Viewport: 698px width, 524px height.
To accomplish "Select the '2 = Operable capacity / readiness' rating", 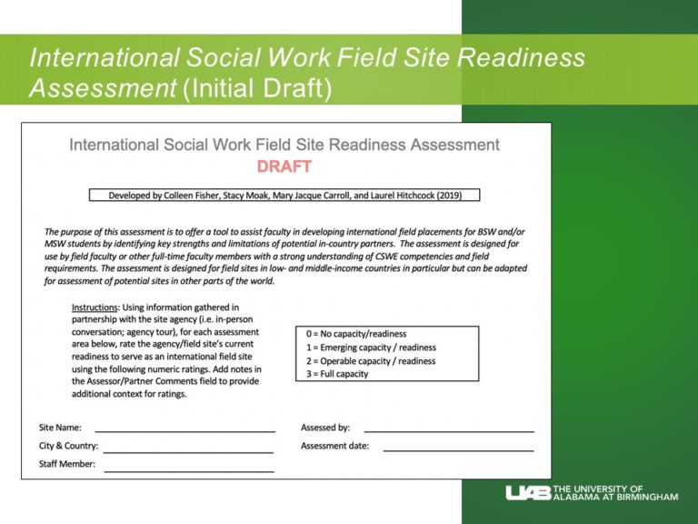I will click(x=370, y=361).
